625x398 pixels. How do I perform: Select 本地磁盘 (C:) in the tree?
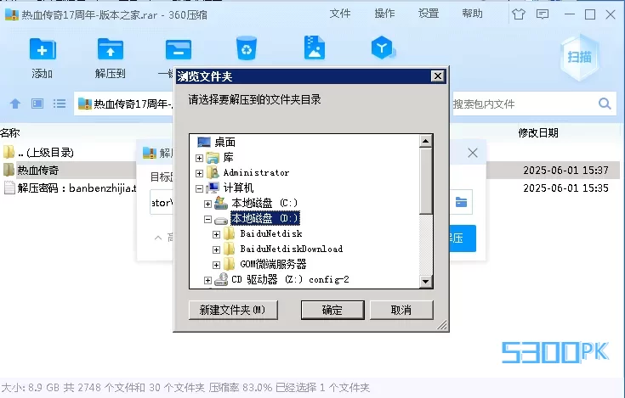click(x=264, y=203)
